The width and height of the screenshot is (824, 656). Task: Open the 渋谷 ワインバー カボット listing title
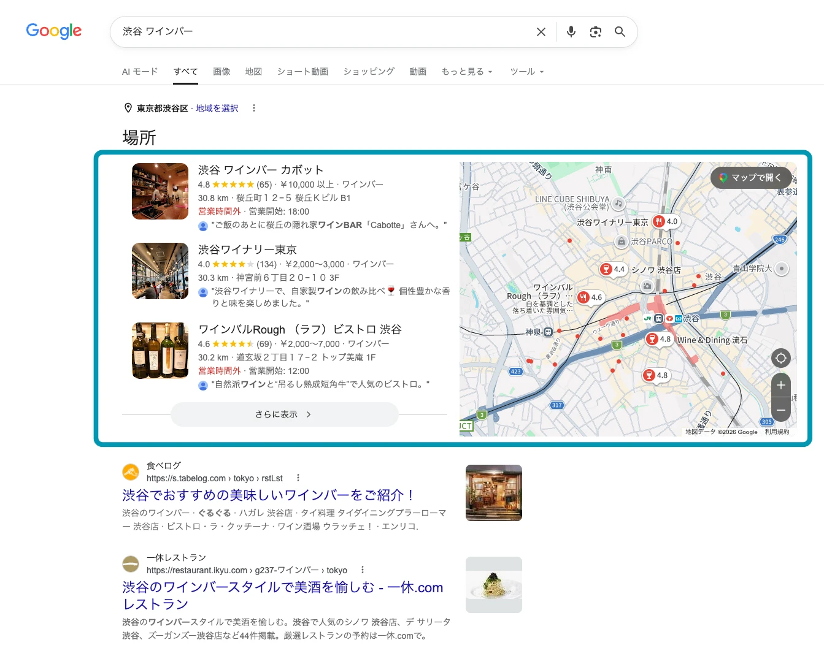point(261,170)
